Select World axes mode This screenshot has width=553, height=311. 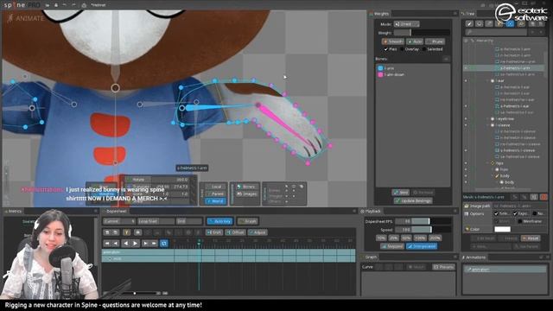pyautogui.click(x=215, y=201)
